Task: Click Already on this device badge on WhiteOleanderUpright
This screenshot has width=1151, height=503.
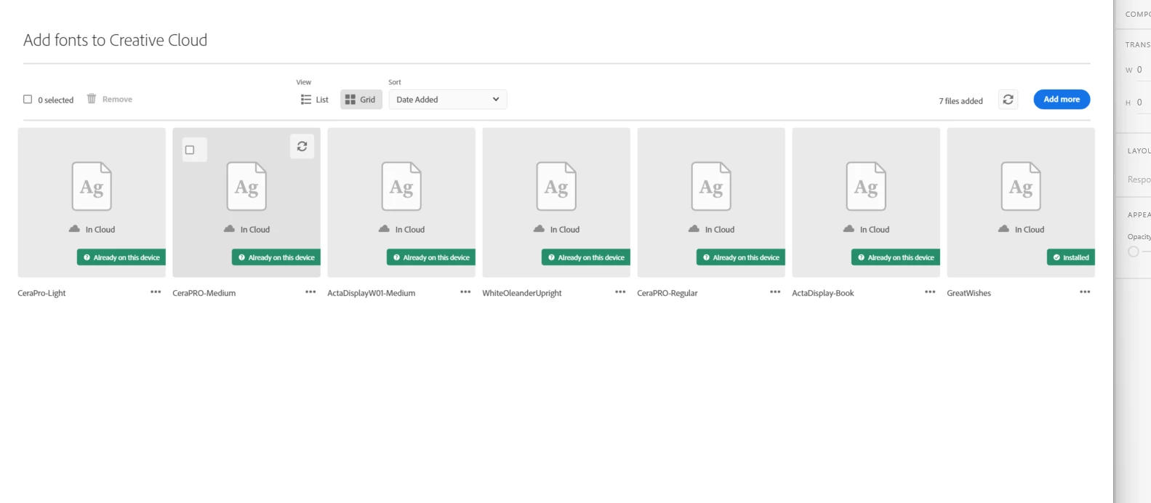Action: coord(586,257)
